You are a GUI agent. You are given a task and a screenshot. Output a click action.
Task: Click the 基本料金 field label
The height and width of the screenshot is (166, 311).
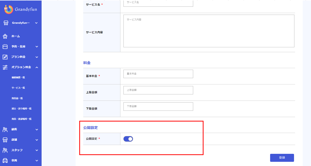click(x=91, y=76)
